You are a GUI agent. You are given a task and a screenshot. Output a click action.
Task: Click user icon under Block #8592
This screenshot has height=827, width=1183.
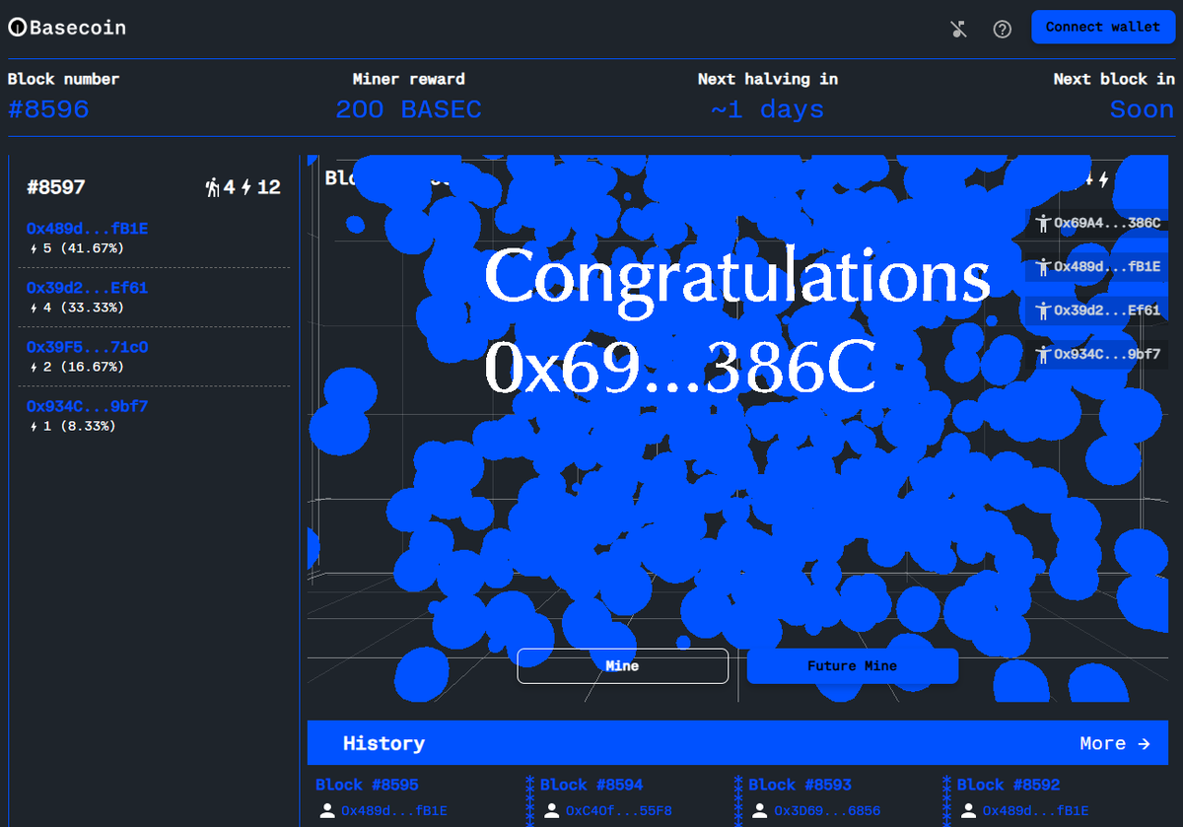coord(969,811)
